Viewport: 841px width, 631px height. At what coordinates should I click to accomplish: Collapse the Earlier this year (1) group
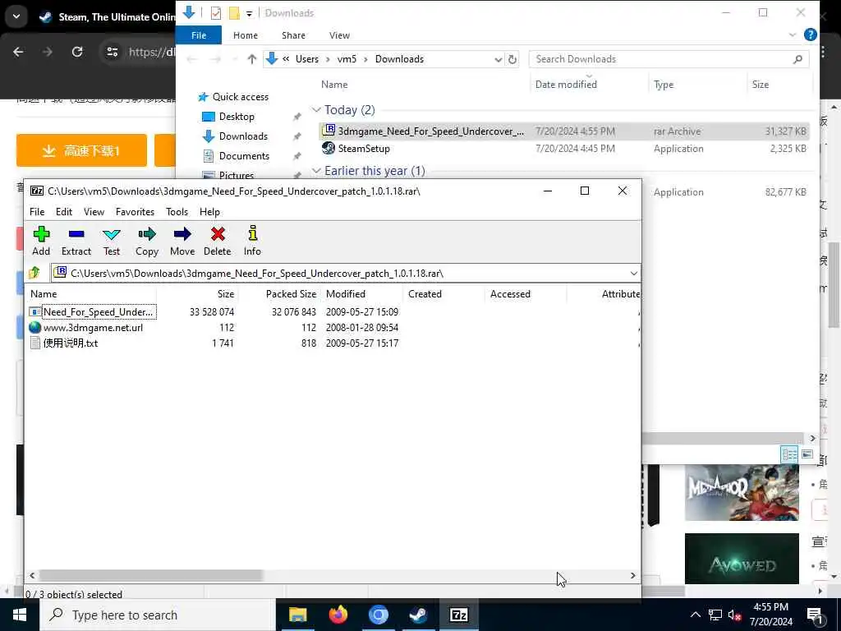pyautogui.click(x=316, y=171)
